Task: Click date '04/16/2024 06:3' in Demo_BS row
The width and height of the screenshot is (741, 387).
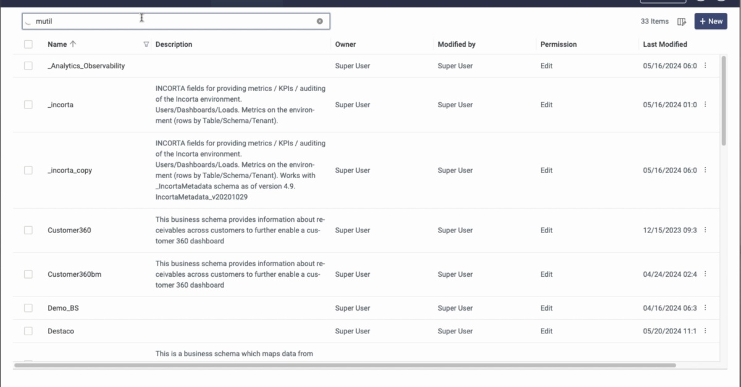Action: click(x=670, y=308)
